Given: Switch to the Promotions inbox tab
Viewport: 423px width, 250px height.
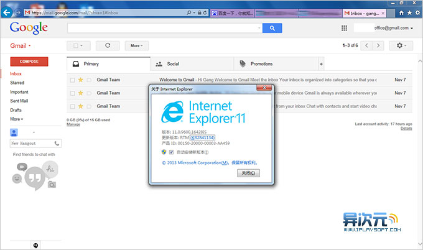Looking at the screenshot, I should 276,64.
